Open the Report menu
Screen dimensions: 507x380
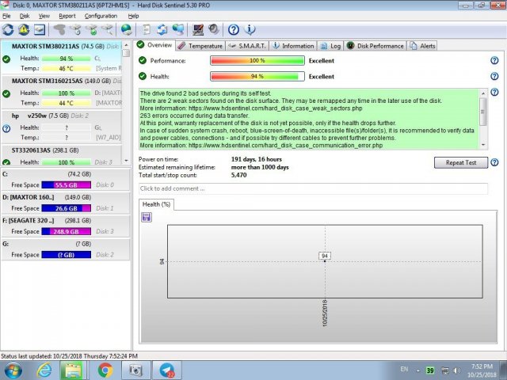click(67, 15)
